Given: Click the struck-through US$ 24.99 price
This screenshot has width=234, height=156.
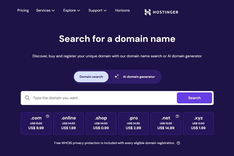Looking at the screenshot, I should click(x=133, y=123).
